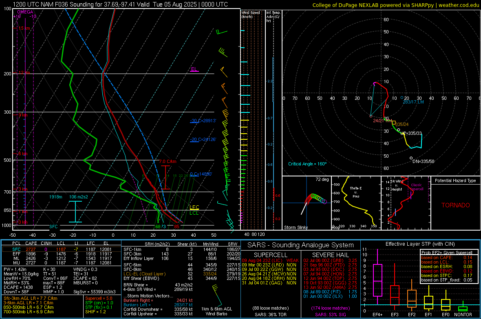Click the yellow LFC marker on the skew-T
Image resolution: width=481 pixels, height=319 pixels.
194,207
